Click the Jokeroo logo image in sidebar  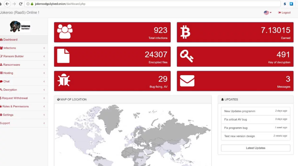point(20,26)
